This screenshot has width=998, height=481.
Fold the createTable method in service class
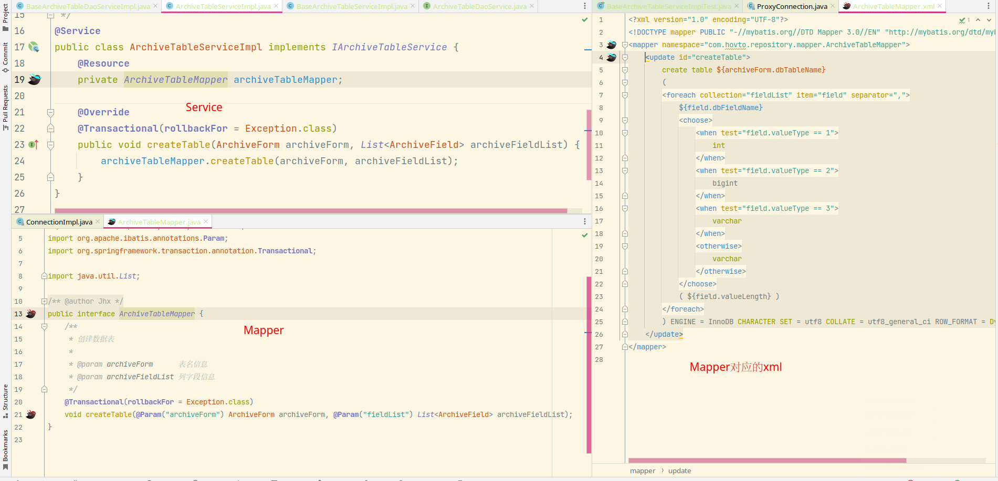coord(51,145)
